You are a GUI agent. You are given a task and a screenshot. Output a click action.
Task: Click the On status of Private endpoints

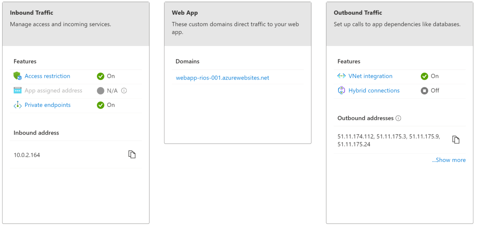106,105
